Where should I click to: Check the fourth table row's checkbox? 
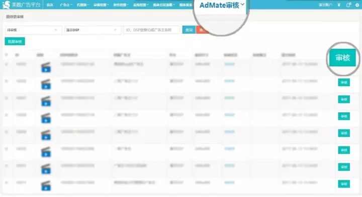click(x=7, y=115)
